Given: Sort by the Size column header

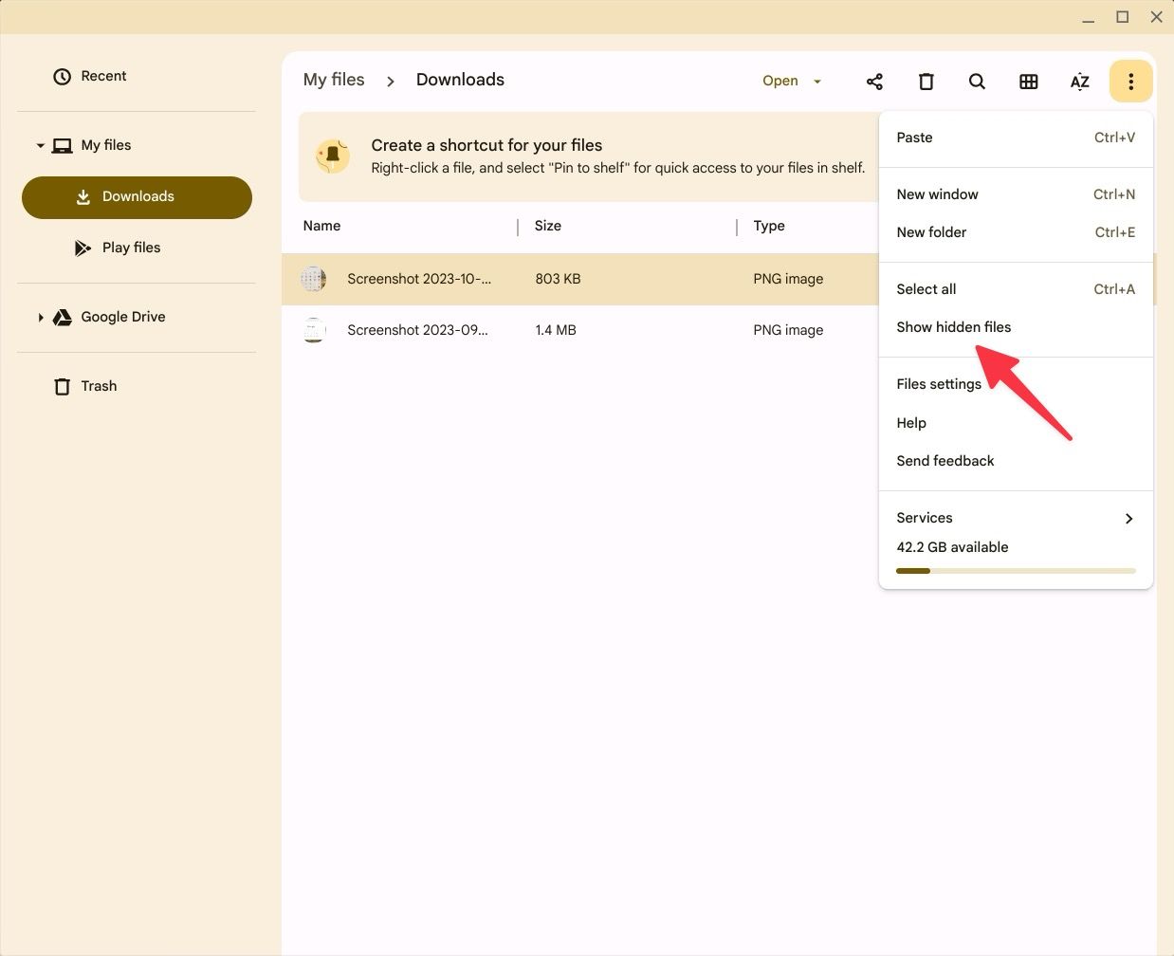Looking at the screenshot, I should [x=548, y=226].
